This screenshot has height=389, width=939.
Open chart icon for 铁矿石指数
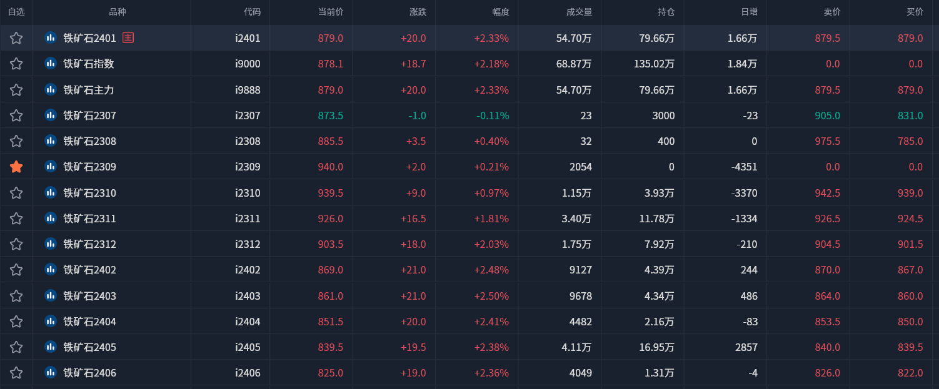[x=51, y=63]
